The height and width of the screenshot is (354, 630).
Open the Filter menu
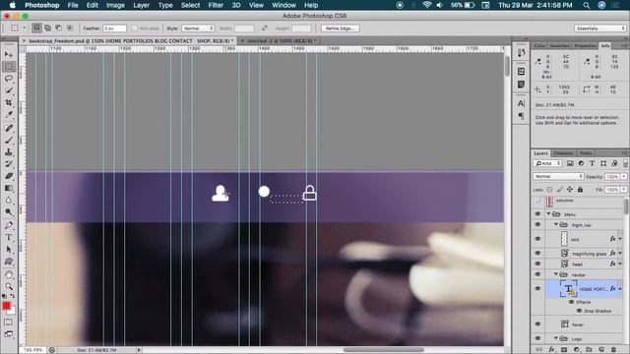(x=216, y=5)
